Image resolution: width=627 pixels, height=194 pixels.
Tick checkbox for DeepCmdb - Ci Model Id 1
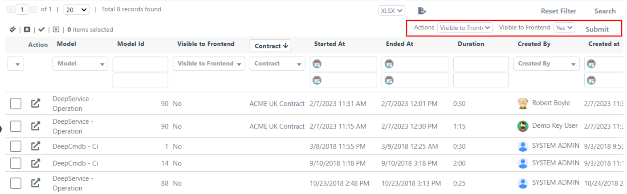tap(16, 146)
